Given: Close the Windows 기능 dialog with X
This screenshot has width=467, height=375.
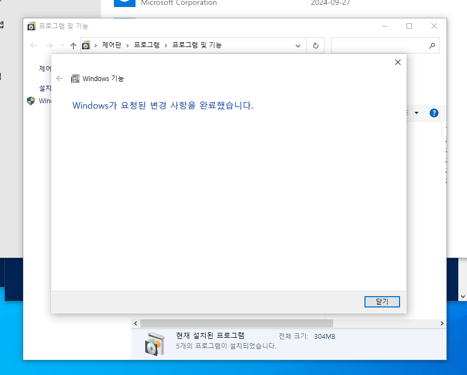Looking at the screenshot, I should tap(397, 62).
